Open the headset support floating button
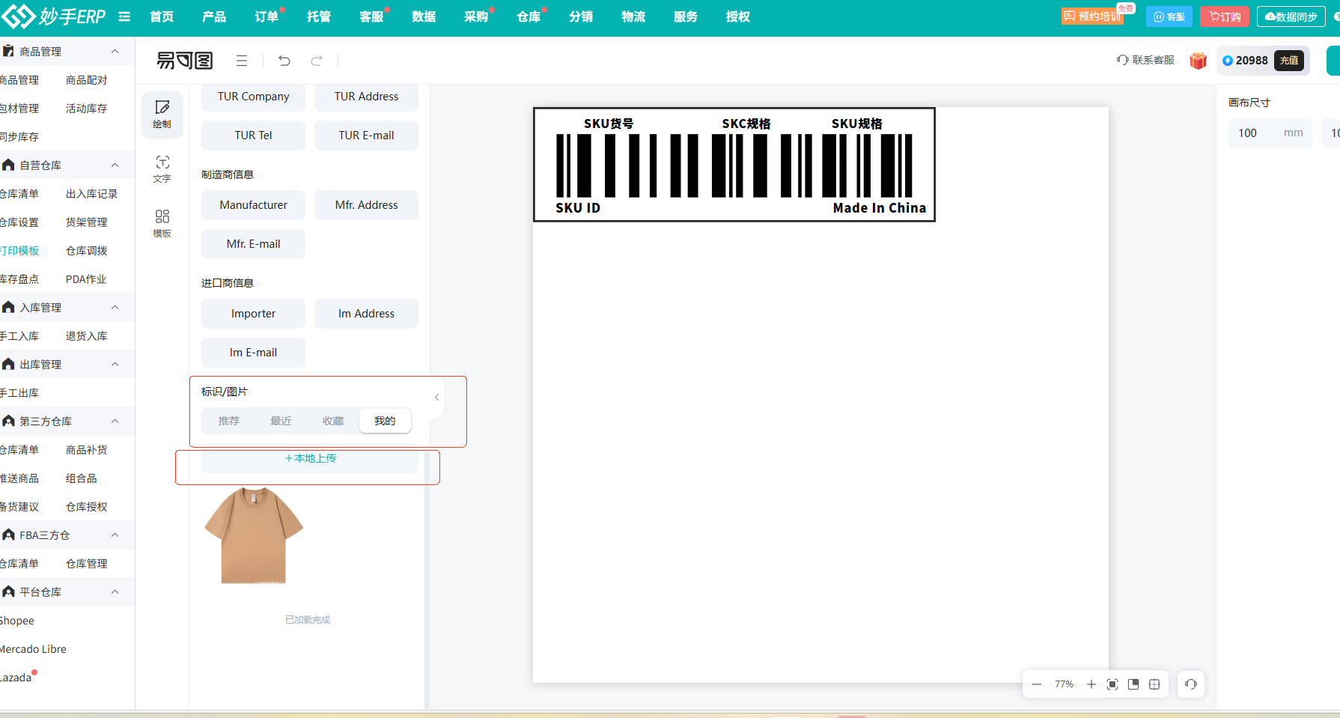 (x=1191, y=684)
